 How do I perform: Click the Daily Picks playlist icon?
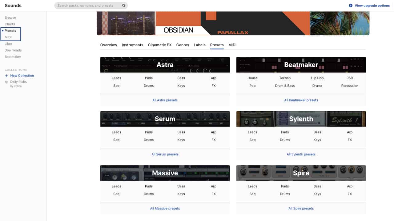pyautogui.click(x=7, y=82)
